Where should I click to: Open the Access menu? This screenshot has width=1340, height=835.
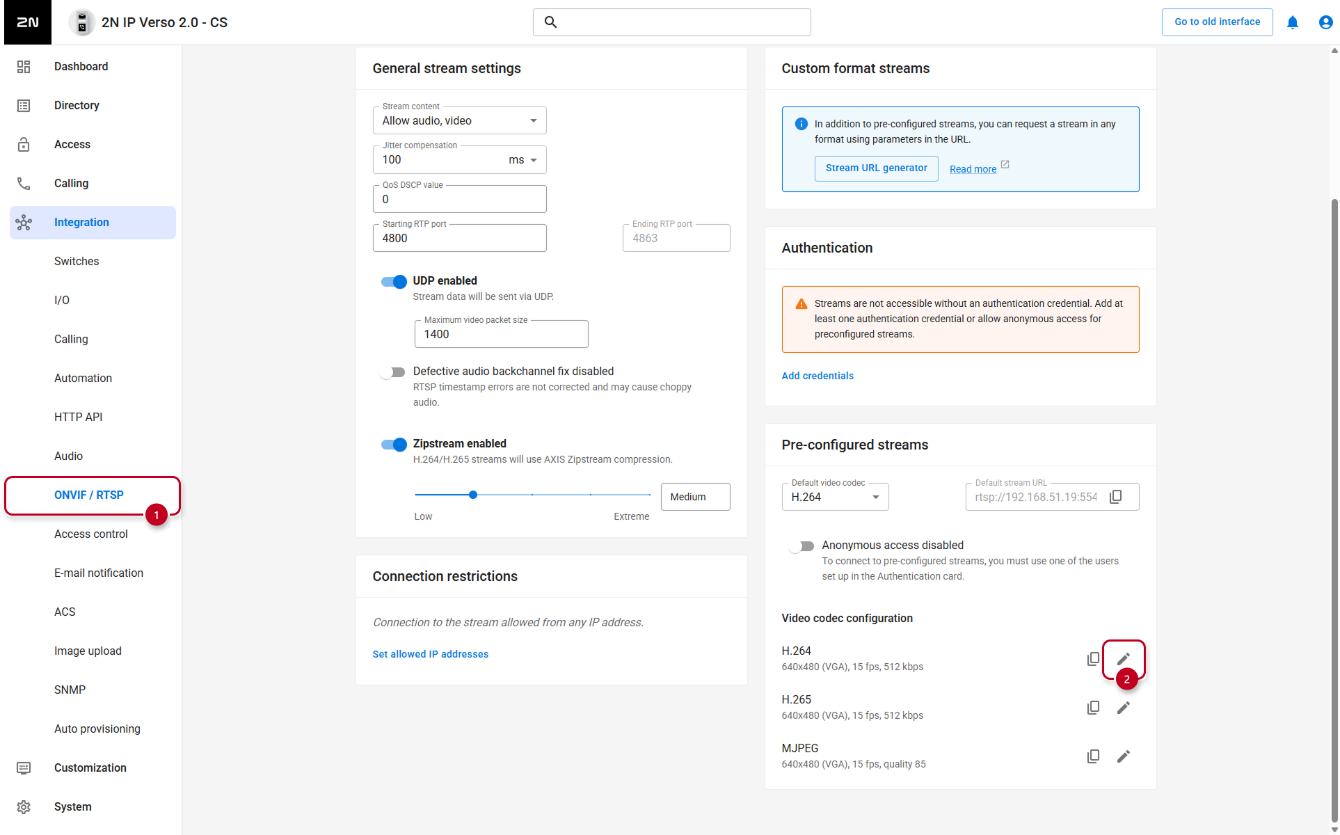pos(93,145)
